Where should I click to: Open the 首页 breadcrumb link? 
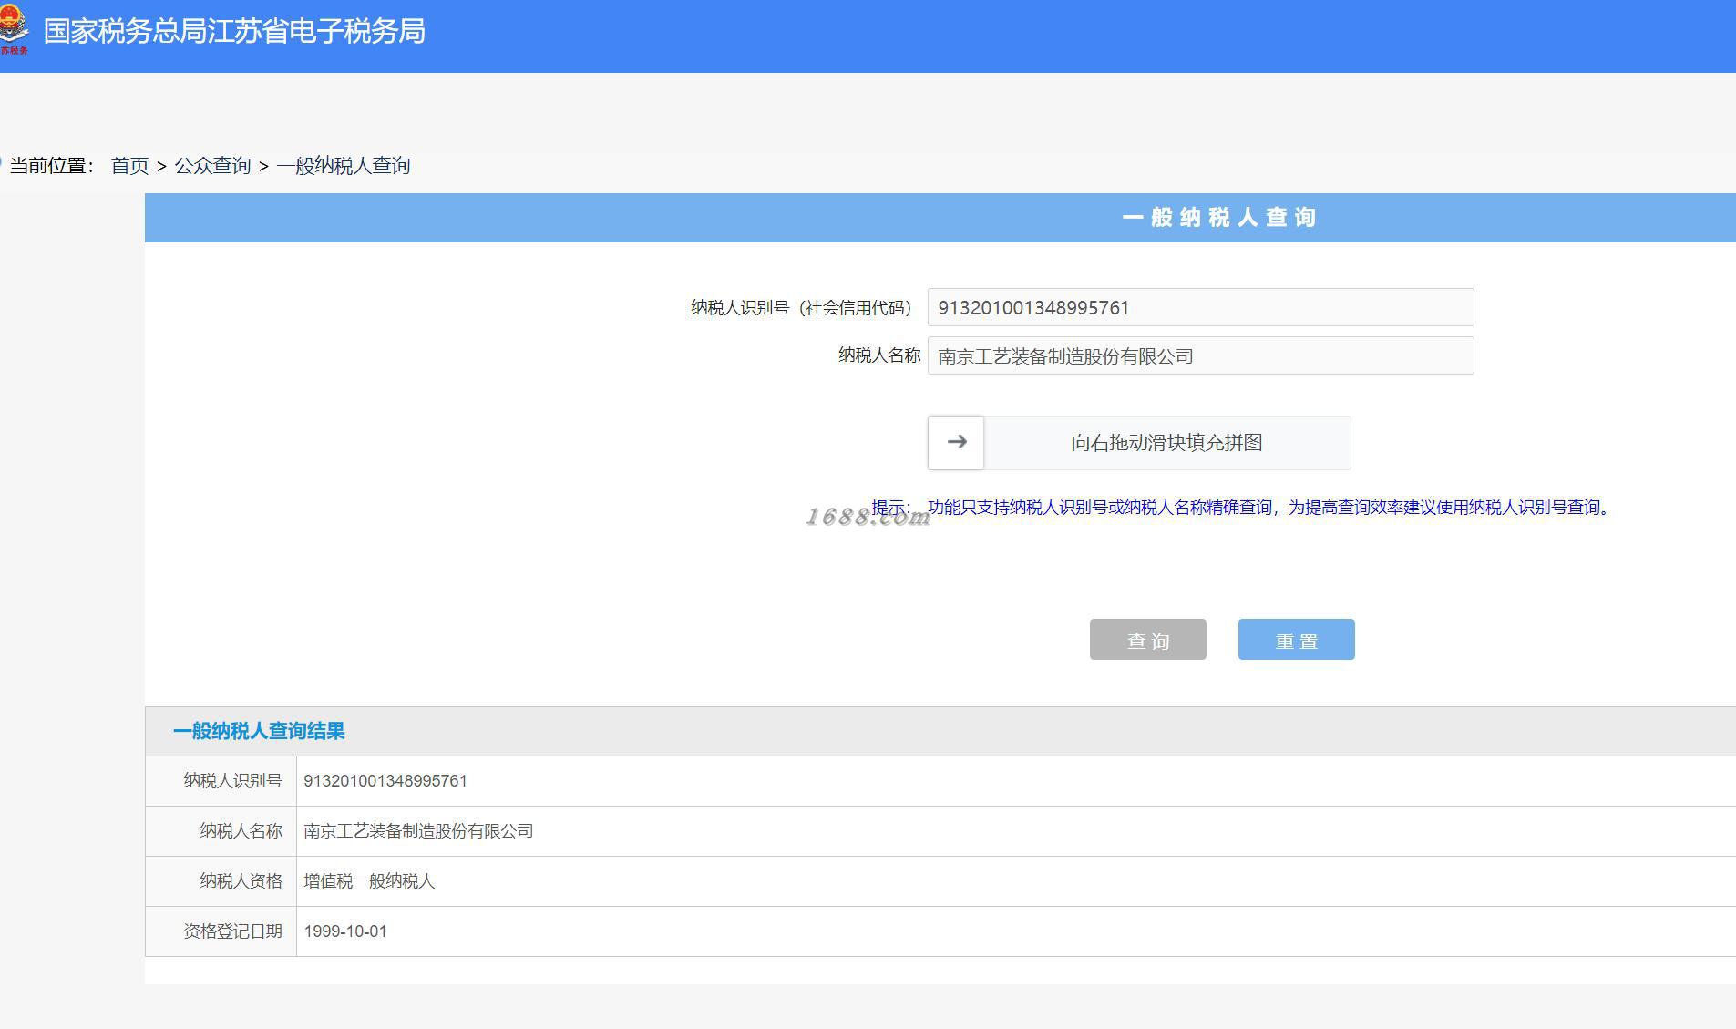[x=129, y=166]
